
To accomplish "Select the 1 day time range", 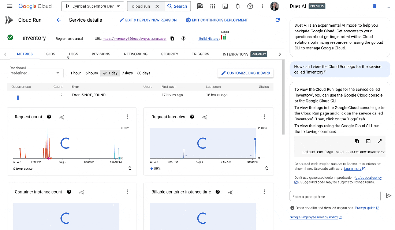I will point(110,73).
